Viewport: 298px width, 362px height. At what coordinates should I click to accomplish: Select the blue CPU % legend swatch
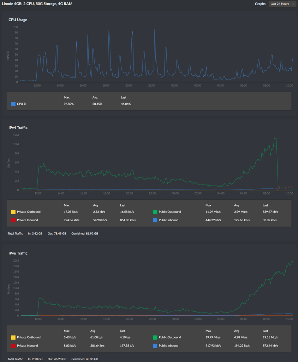click(x=14, y=104)
